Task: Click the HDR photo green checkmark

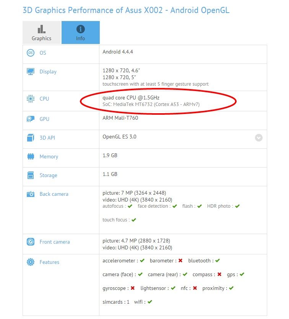Action: (x=237, y=206)
